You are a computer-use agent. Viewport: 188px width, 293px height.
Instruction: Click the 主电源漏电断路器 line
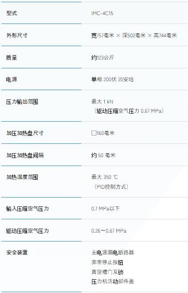click(112, 253)
